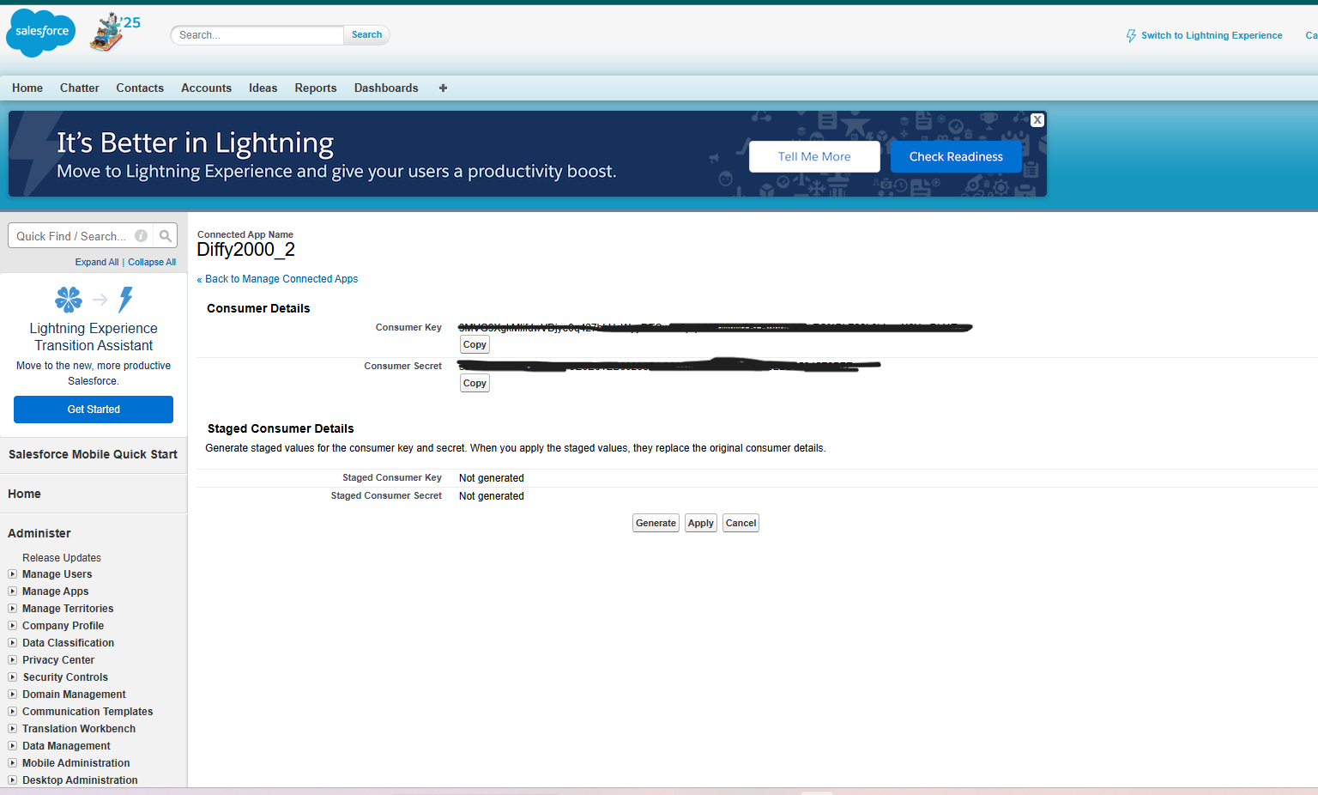Open the Home tab
This screenshot has width=1318, height=795.
[x=27, y=88]
